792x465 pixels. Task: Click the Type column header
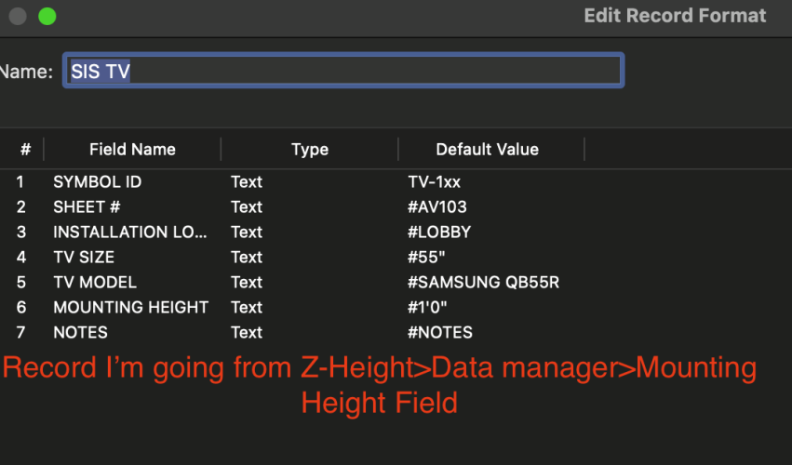coord(309,149)
